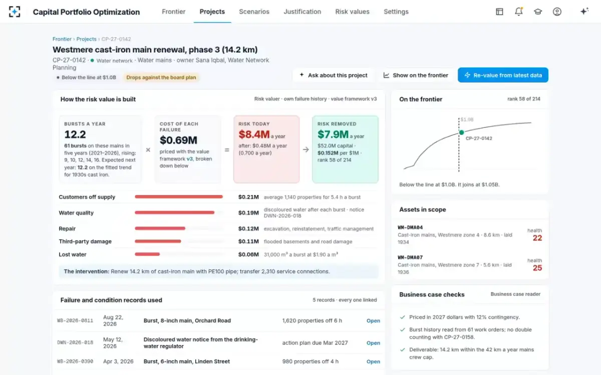Select asset WM-DMA07
The width and height of the screenshot is (601, 375).
pyautogui.click(x=470, y=264)
